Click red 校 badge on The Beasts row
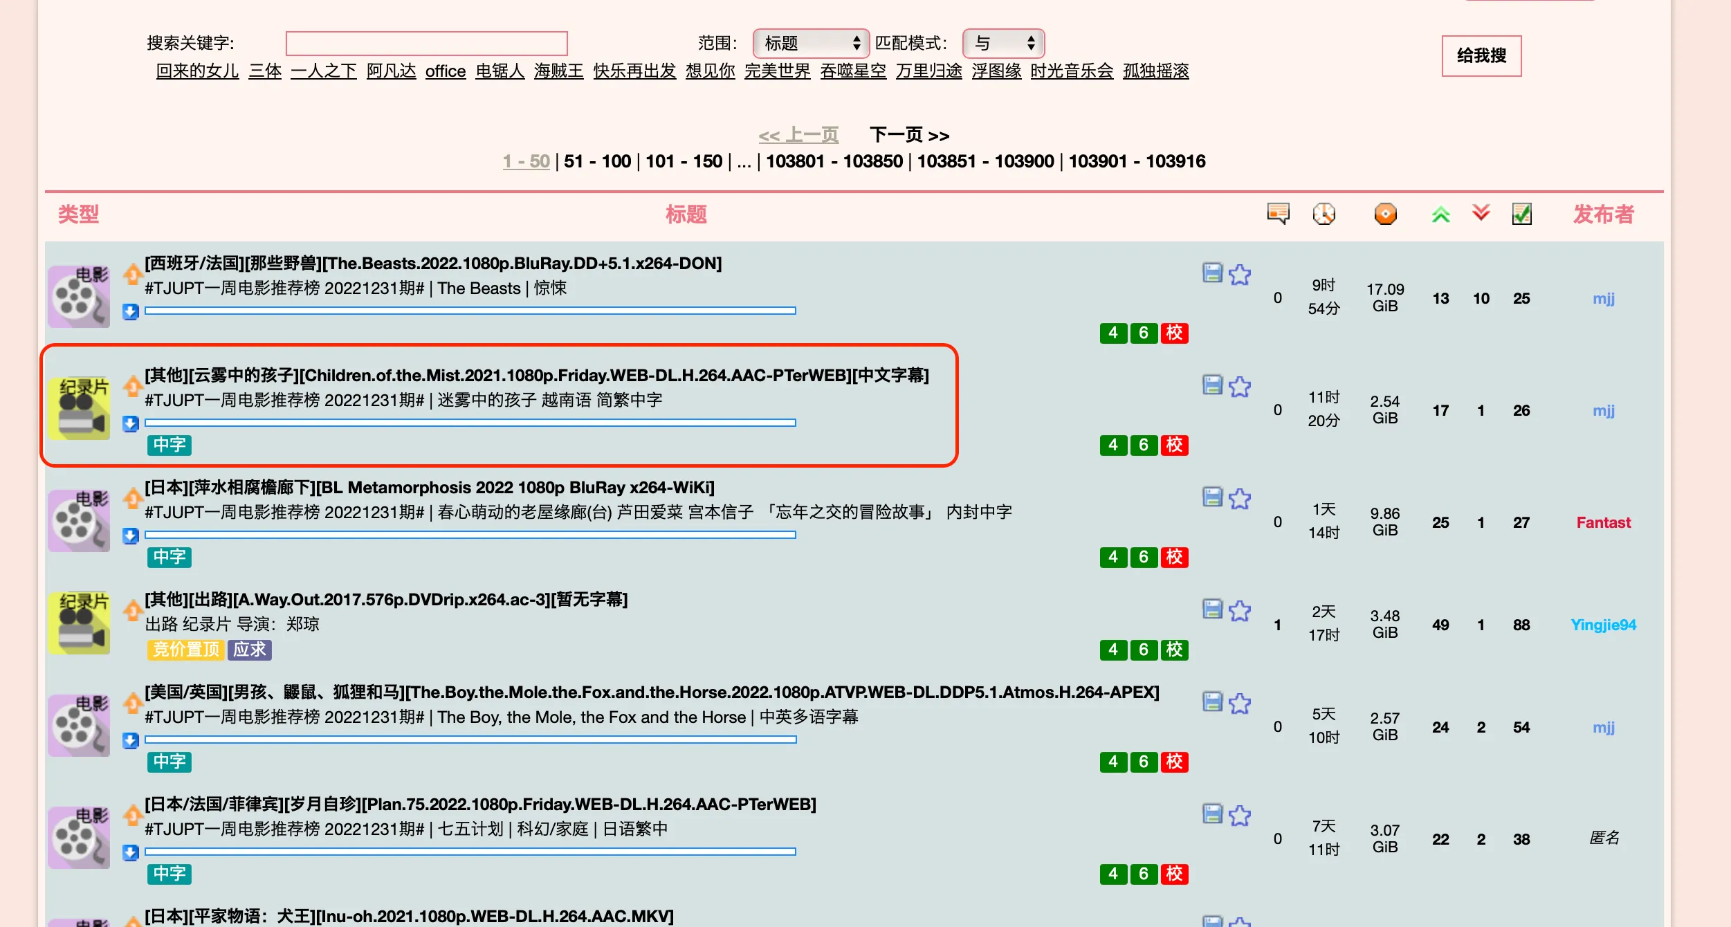This screenshot has height=927, width=1731. (1174, 333)
